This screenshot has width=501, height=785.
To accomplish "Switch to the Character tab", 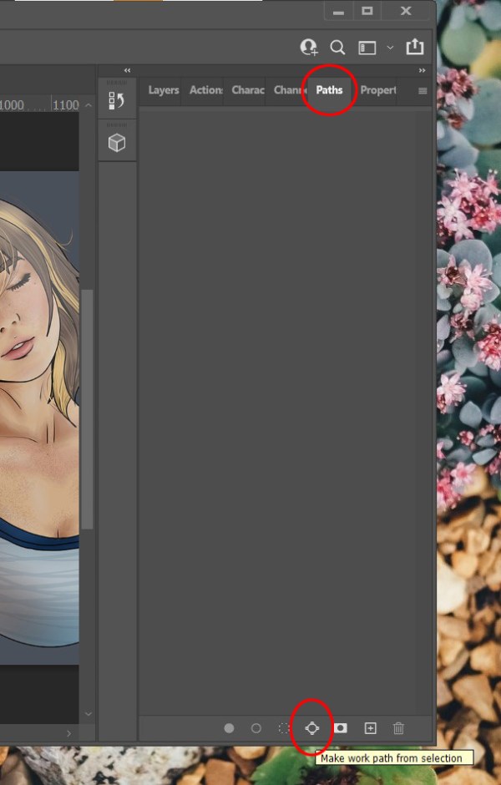I will (x=248, y=90).
